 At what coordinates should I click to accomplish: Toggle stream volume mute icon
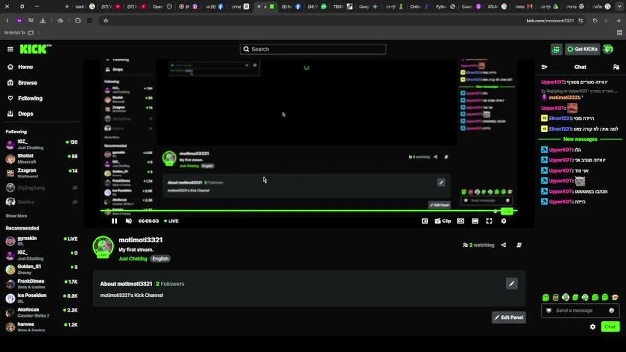[x=129, y=221]
